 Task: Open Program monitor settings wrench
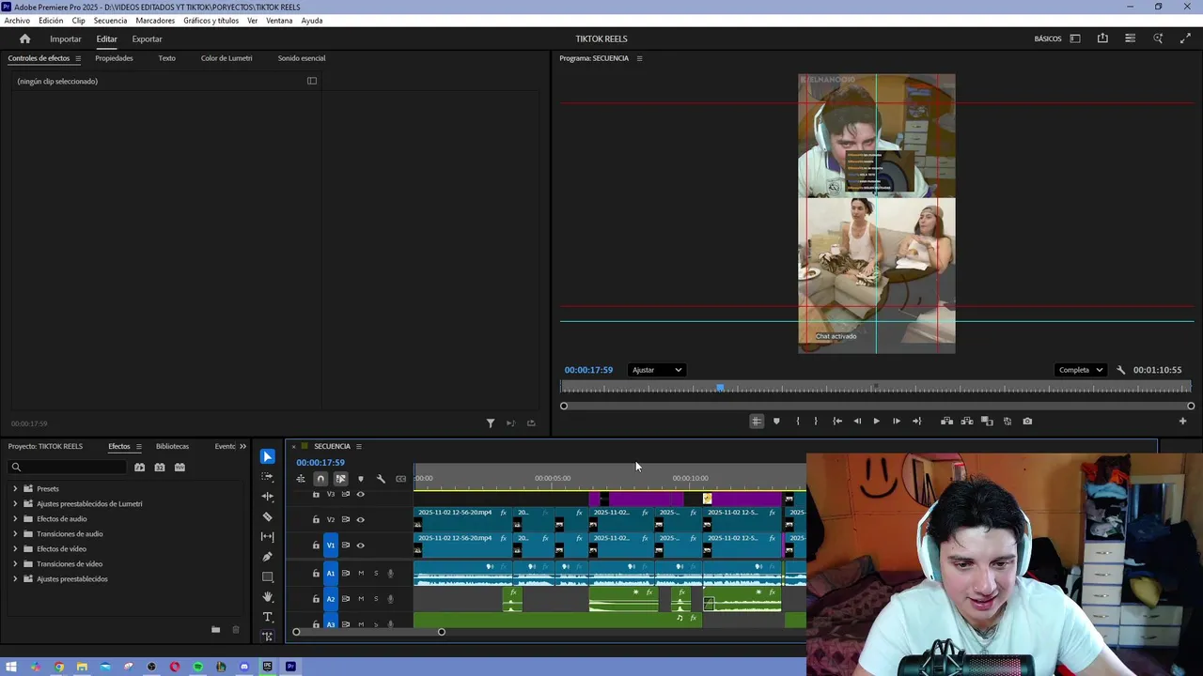(1120, 370)
